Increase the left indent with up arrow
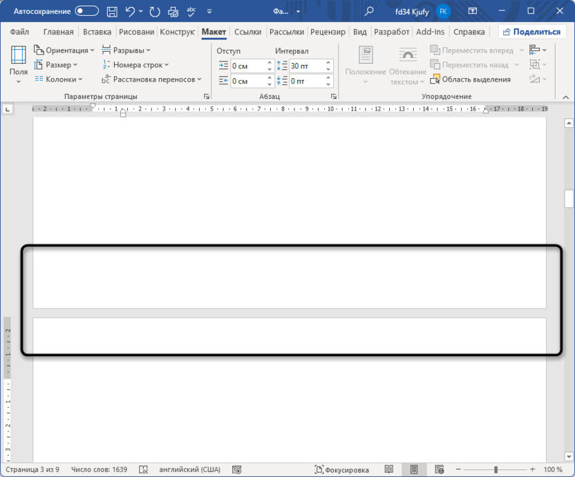The image size is (575, 477). [x=270, y=63]
